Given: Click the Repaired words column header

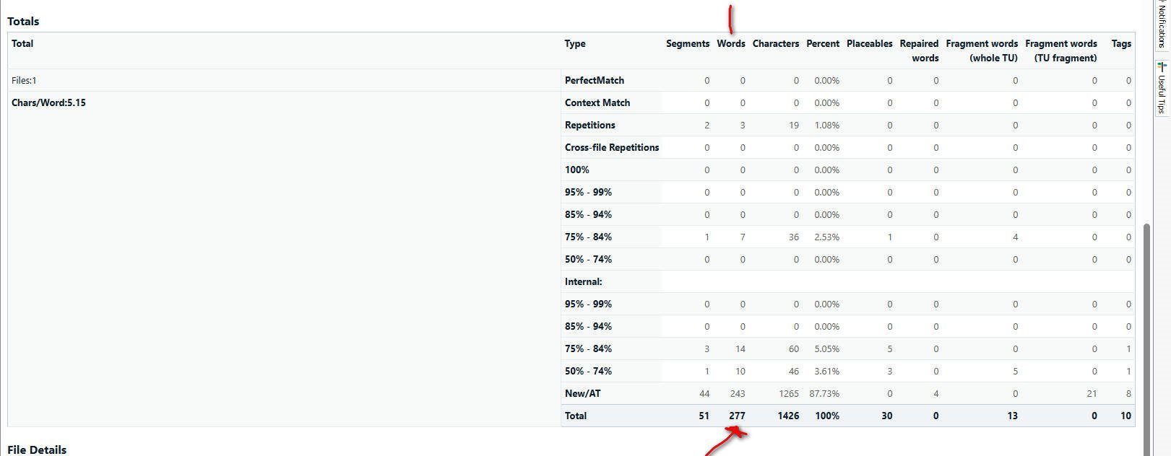Looking at the screenshot, I should click(x=918, y=51).
